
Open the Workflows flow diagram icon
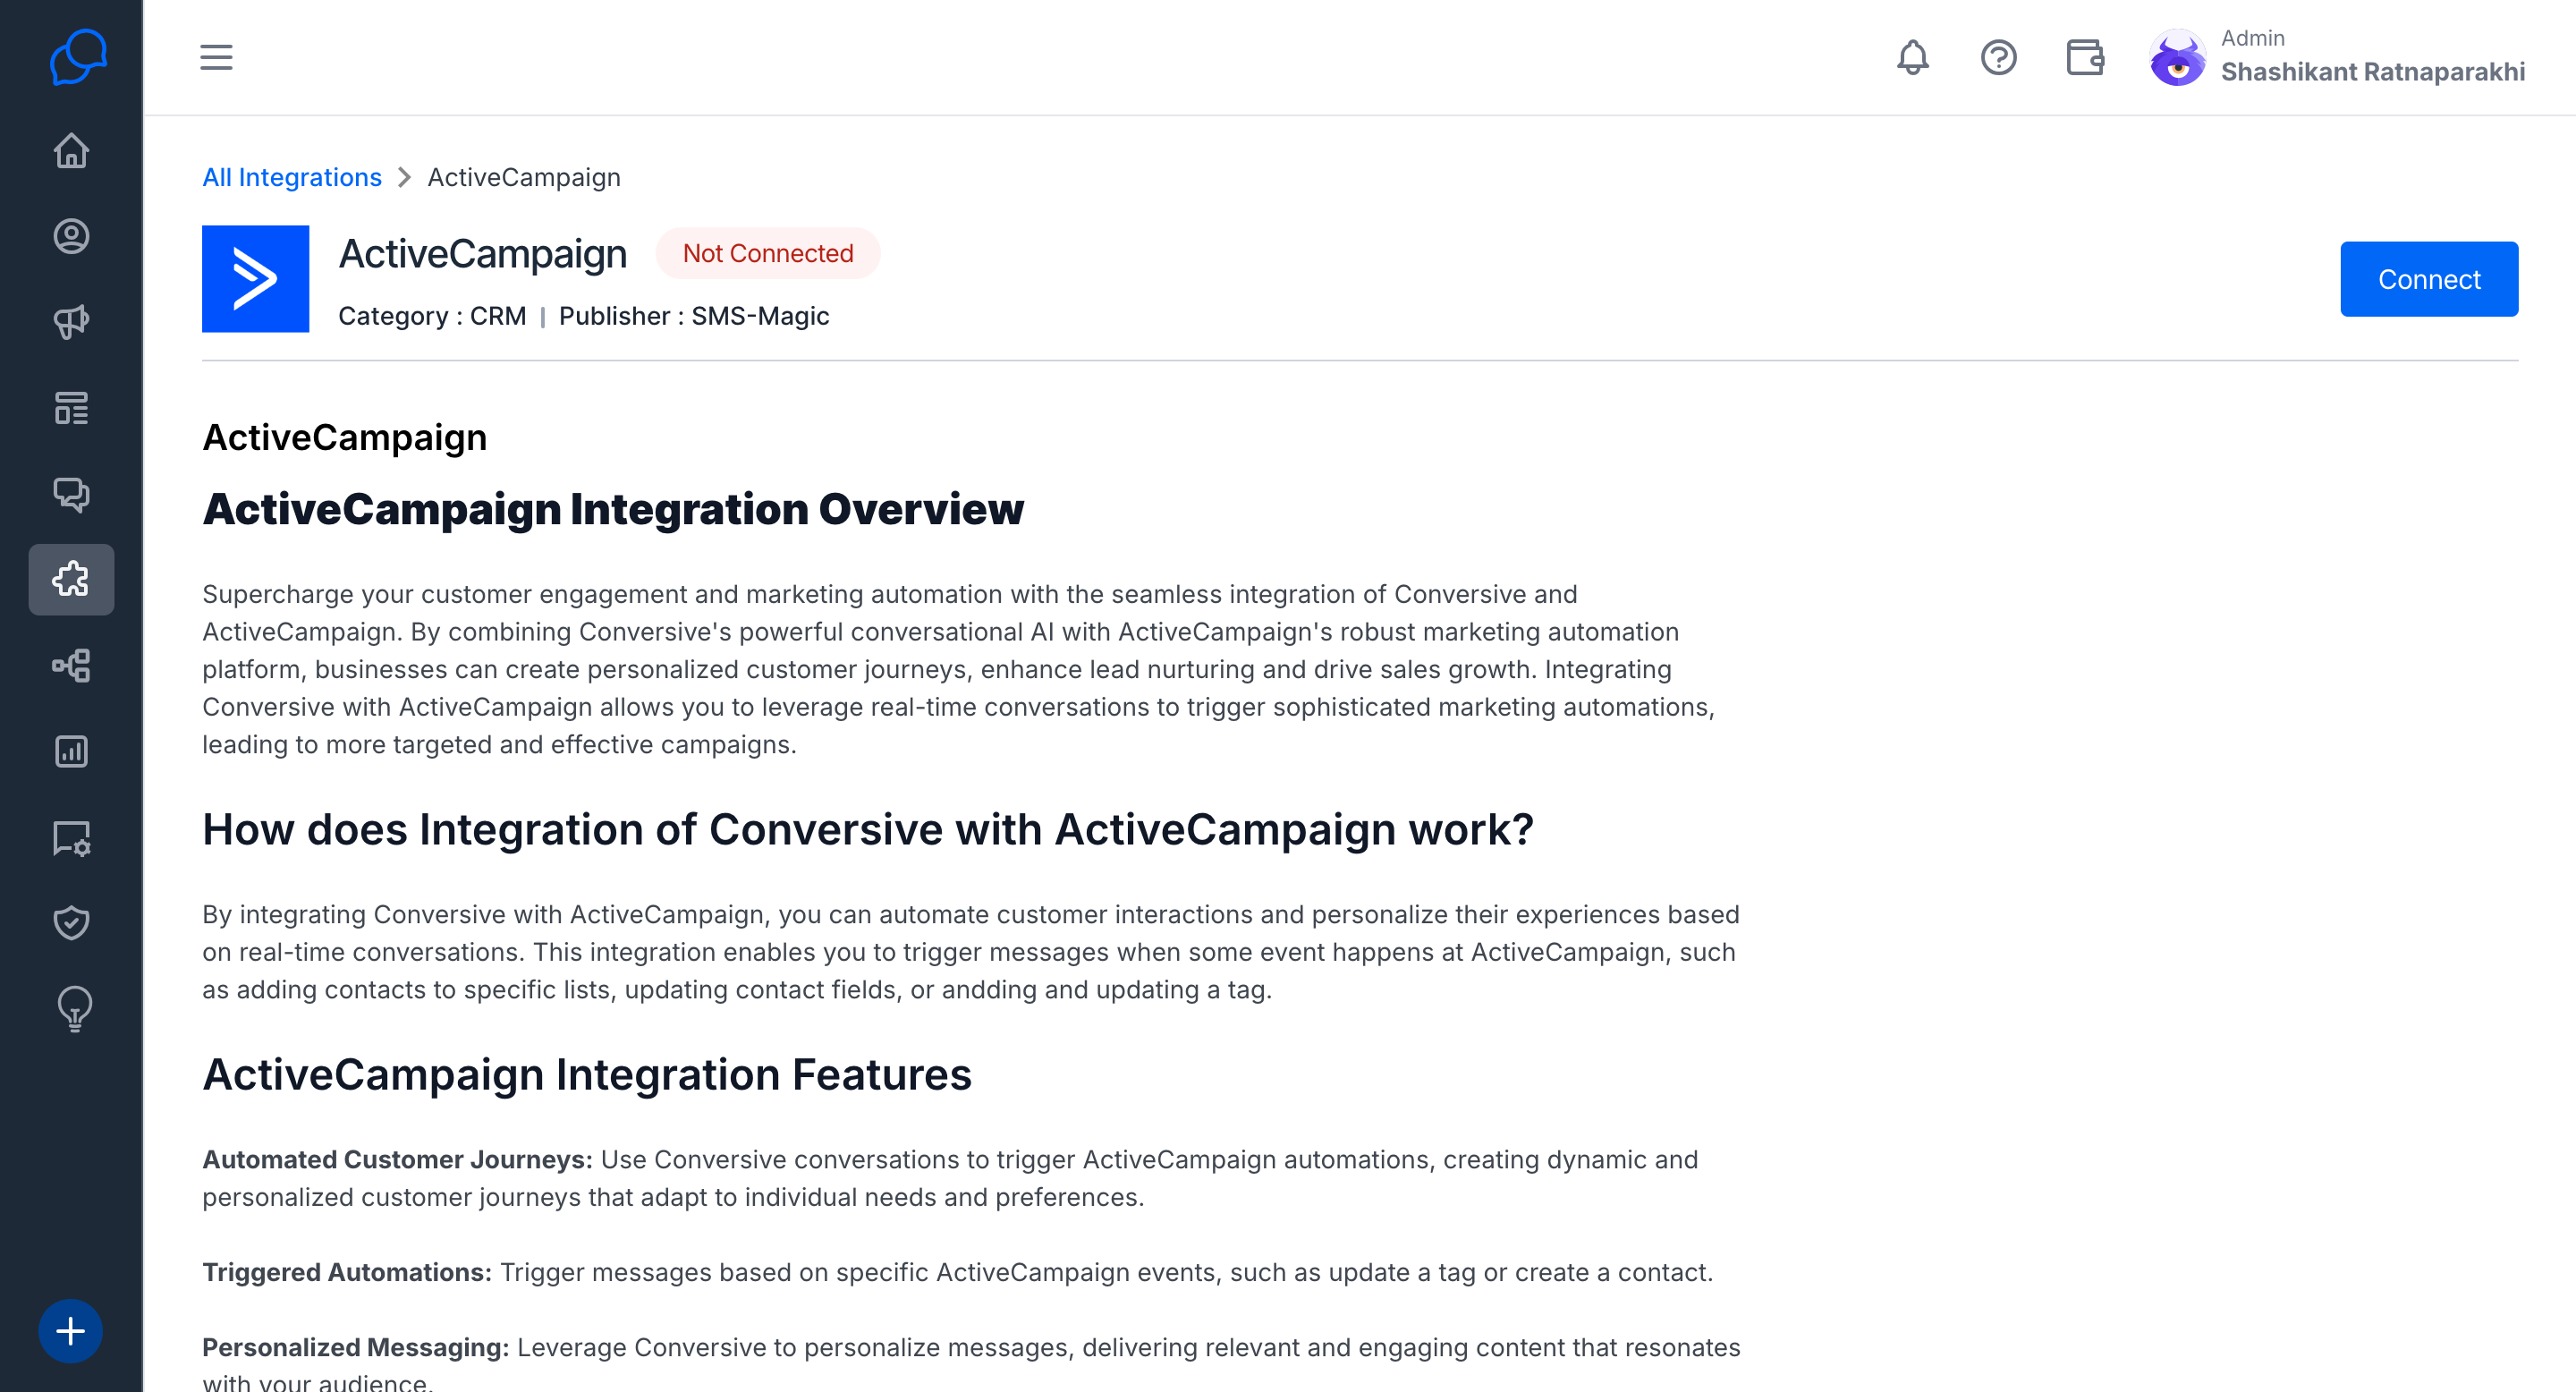click(x=71, y=665)
